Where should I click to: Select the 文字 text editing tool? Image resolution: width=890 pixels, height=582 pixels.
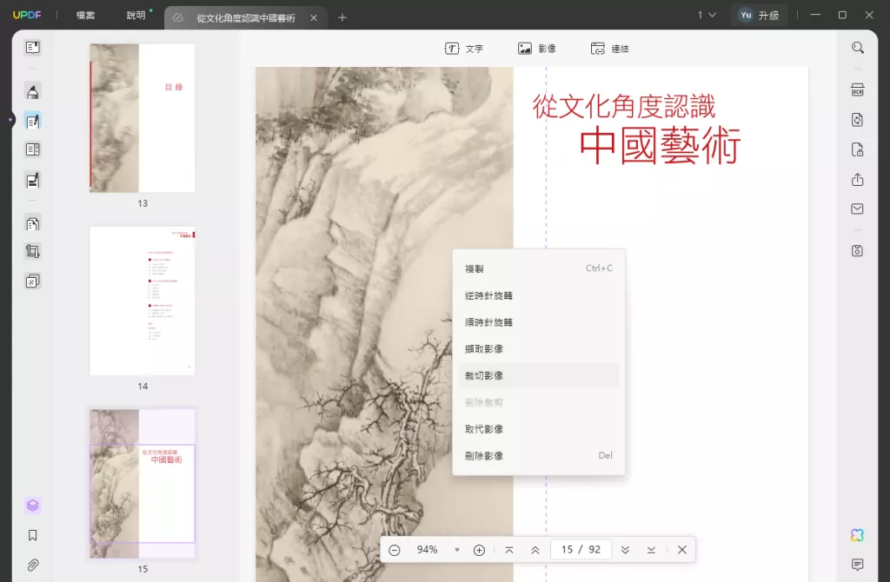[464, 49]
